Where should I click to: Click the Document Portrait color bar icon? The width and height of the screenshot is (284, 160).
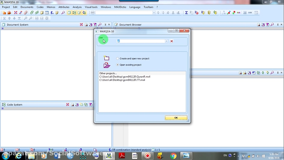239,13
